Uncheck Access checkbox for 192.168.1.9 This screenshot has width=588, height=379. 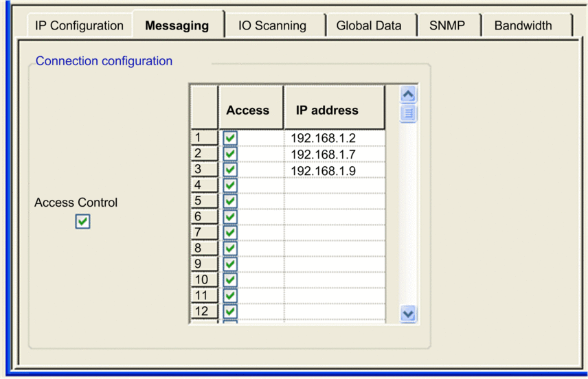230,170
